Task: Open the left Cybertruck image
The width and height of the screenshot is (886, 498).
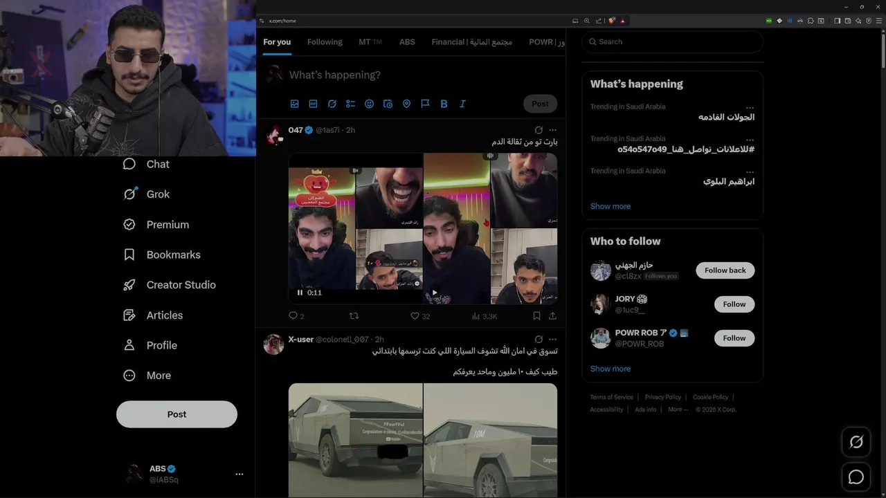Action: tap(355, 441)
